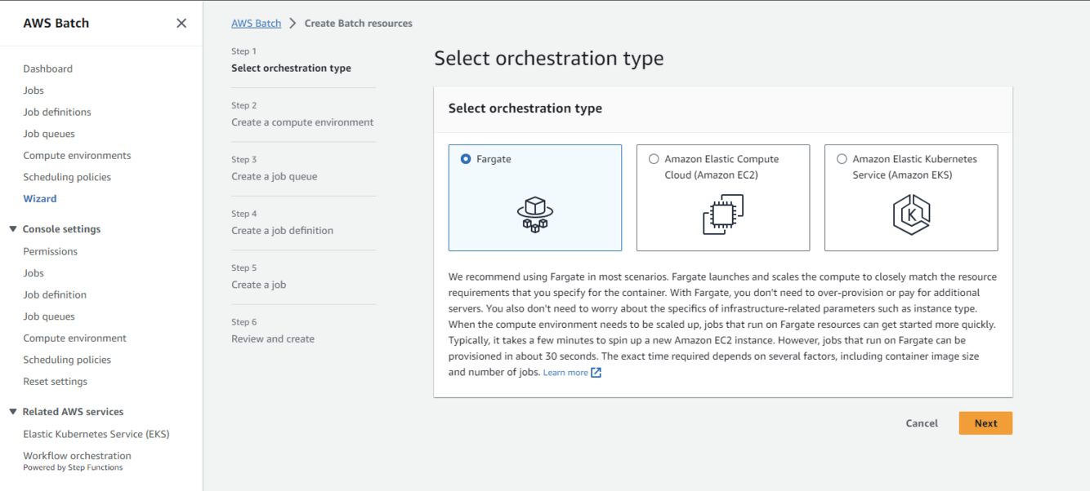Open Elastic Kubernetes Service (EKS) link

tap(96, 434)
